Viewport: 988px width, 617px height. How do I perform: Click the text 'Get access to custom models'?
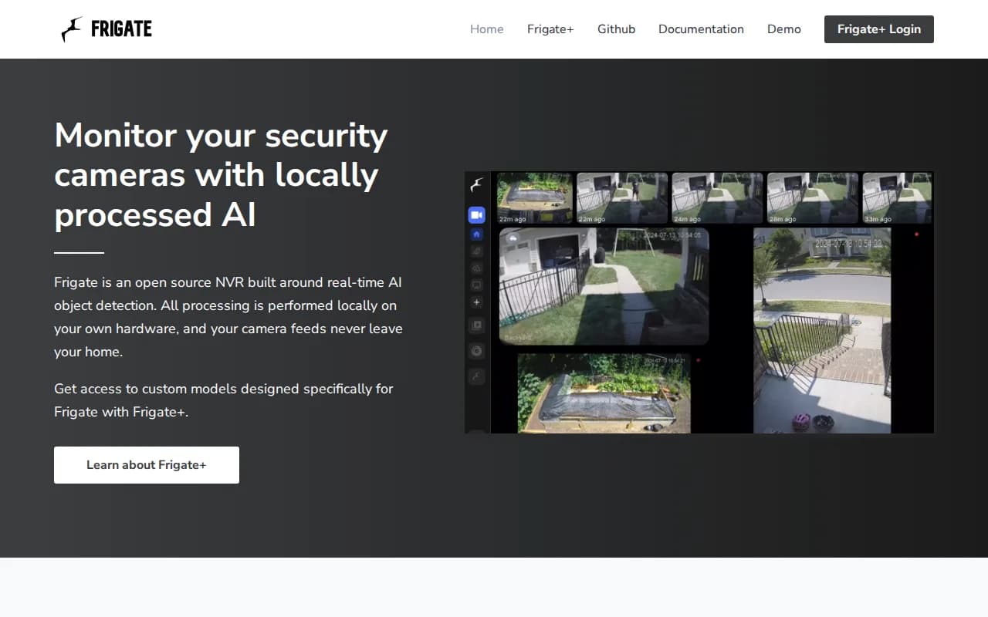pyautogui.click(x=224, y=400)
